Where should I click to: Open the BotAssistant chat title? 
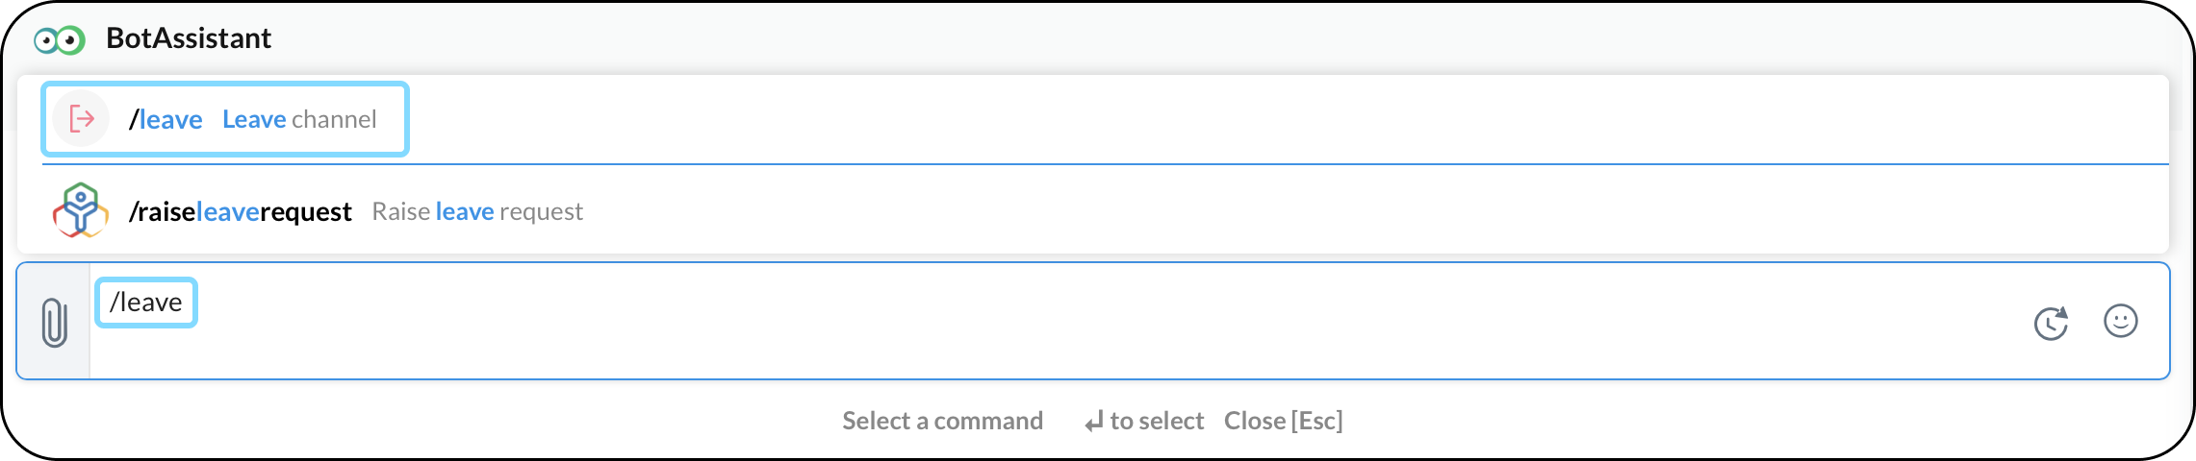[189, 38]
